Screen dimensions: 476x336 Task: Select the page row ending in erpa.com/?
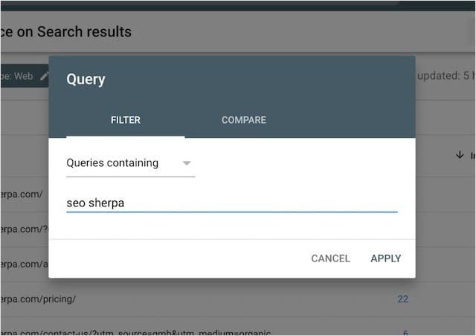24,230
